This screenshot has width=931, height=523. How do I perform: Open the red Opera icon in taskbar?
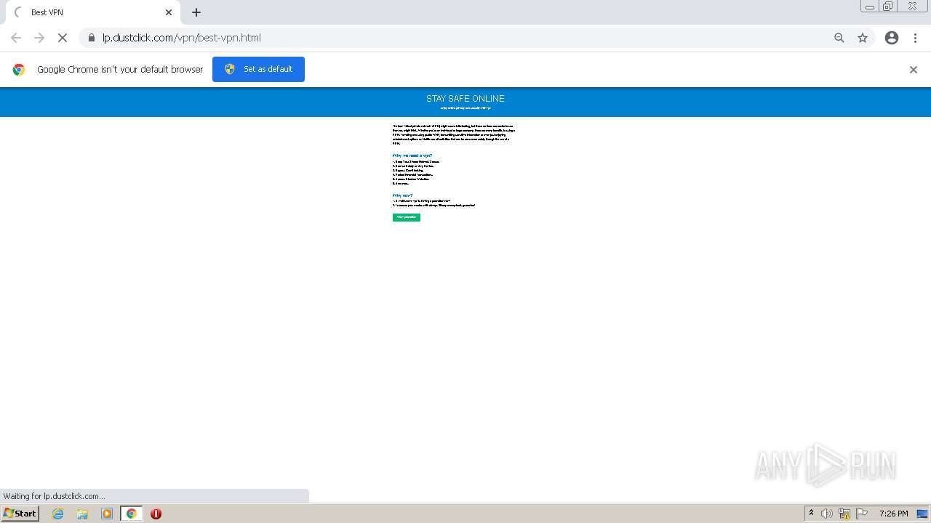coord(156,514)
